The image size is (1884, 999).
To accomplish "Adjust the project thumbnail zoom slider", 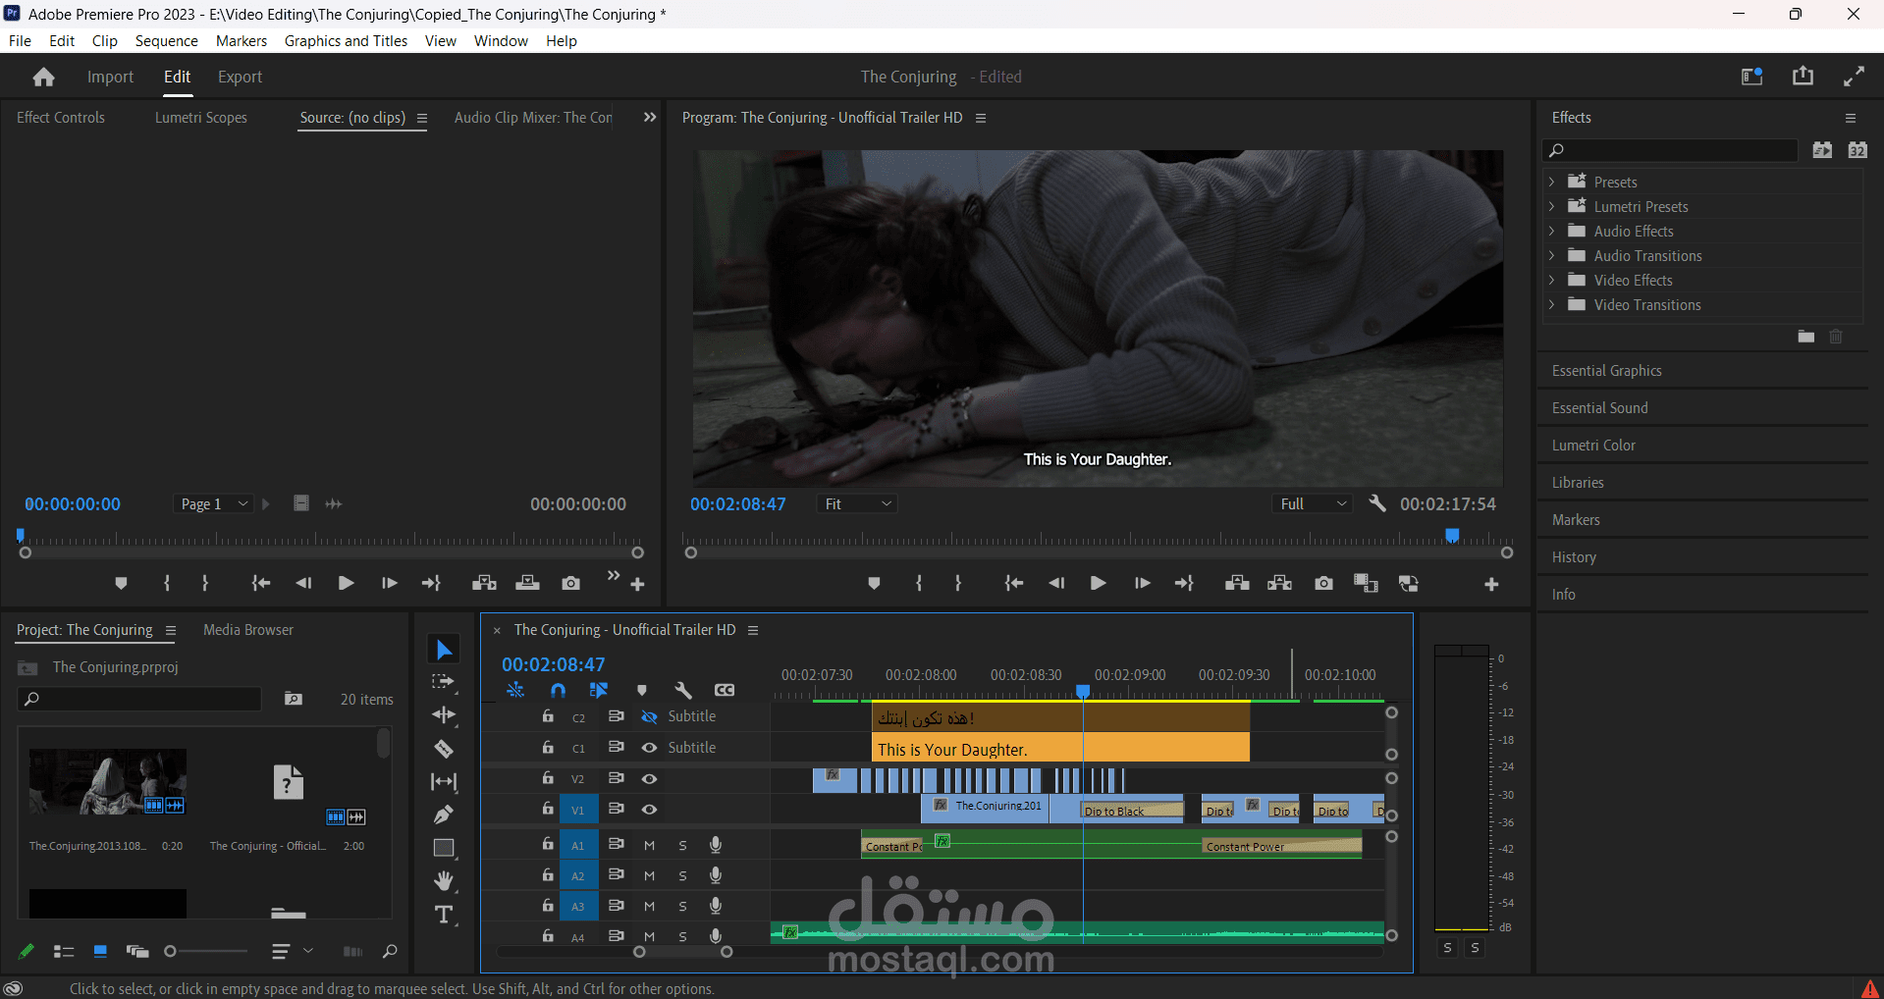I will click(x=171, y=951).
